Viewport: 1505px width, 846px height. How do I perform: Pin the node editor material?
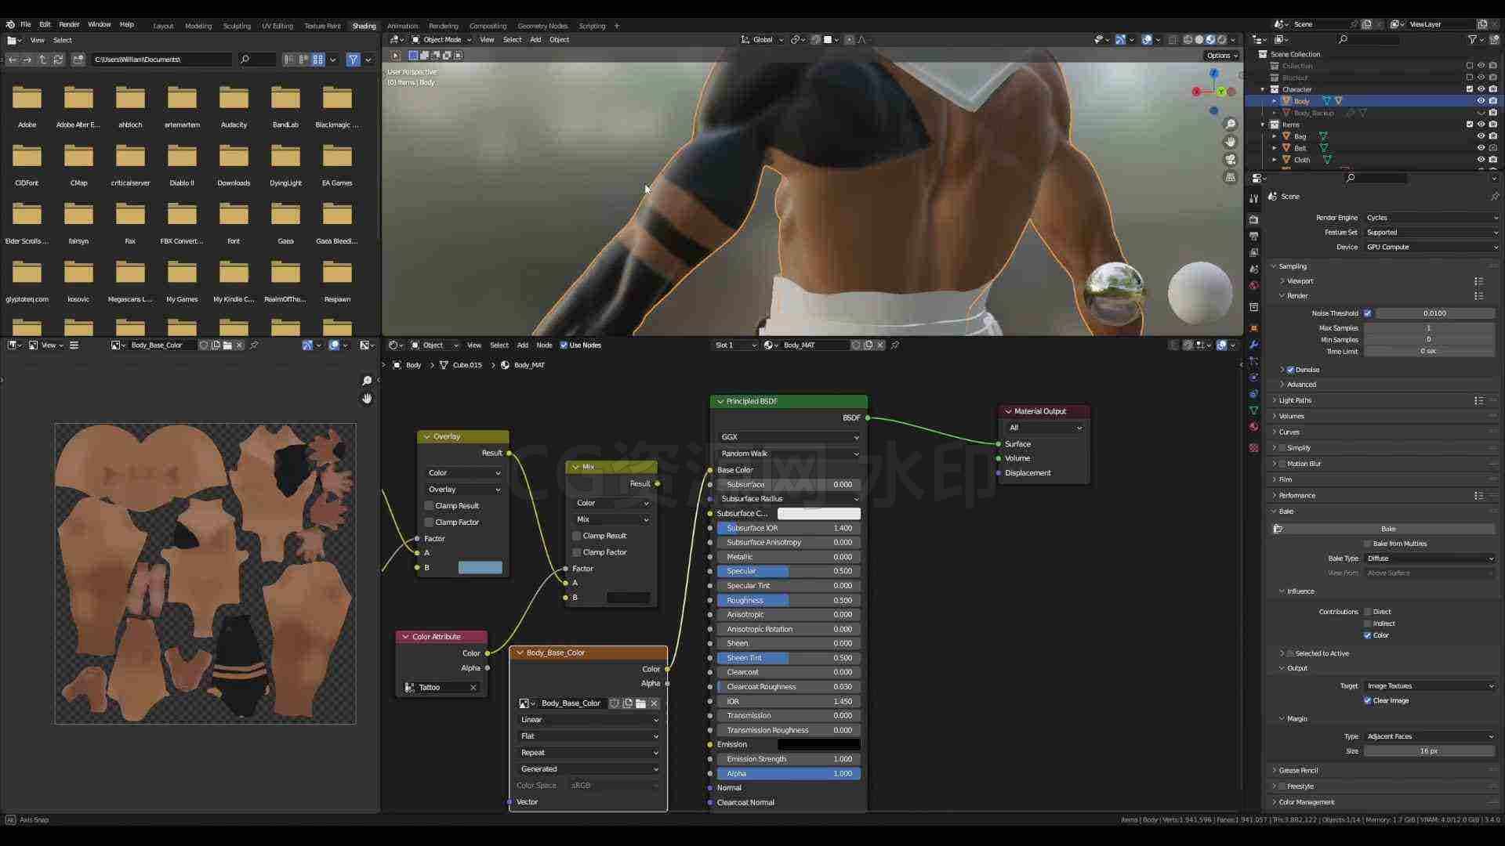coord(895,345)
